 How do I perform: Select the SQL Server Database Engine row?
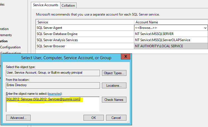85,34
